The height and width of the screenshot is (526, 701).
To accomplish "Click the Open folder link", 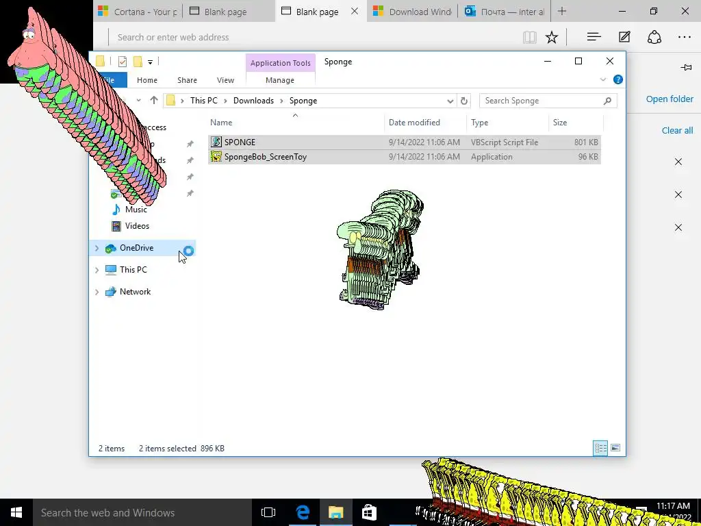I will click(x=670, y=99).
